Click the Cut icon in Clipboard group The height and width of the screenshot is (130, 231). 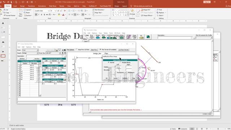tap(4, 10)
